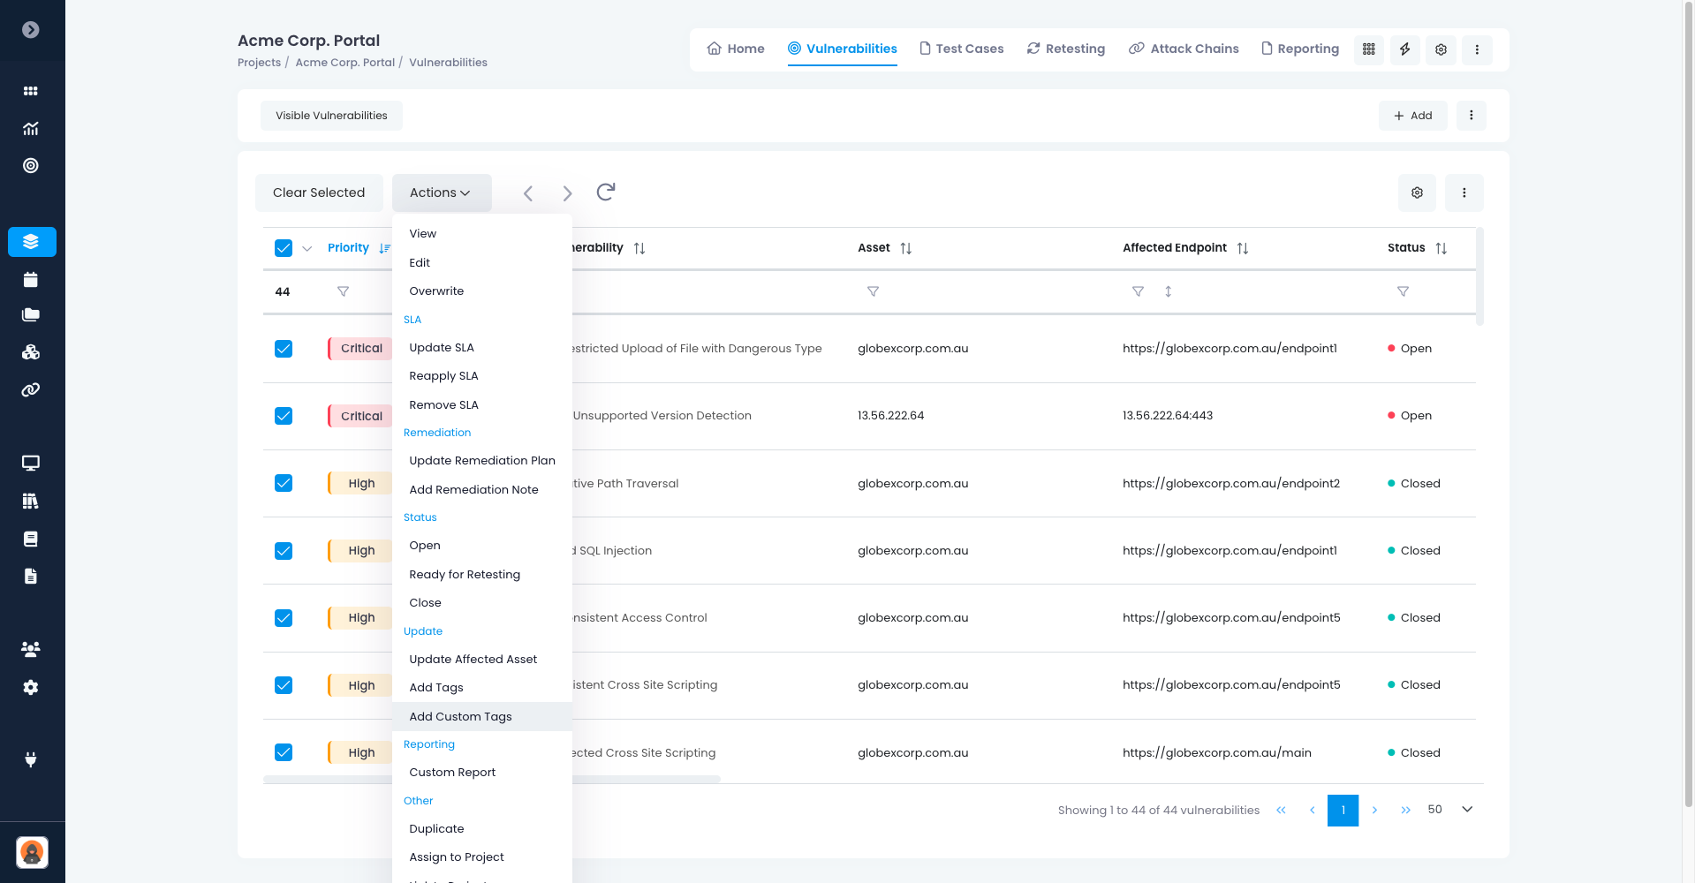Open the page size 50 dropdown
This screenshot has height=883, width=1695.
click(1447, 810)
